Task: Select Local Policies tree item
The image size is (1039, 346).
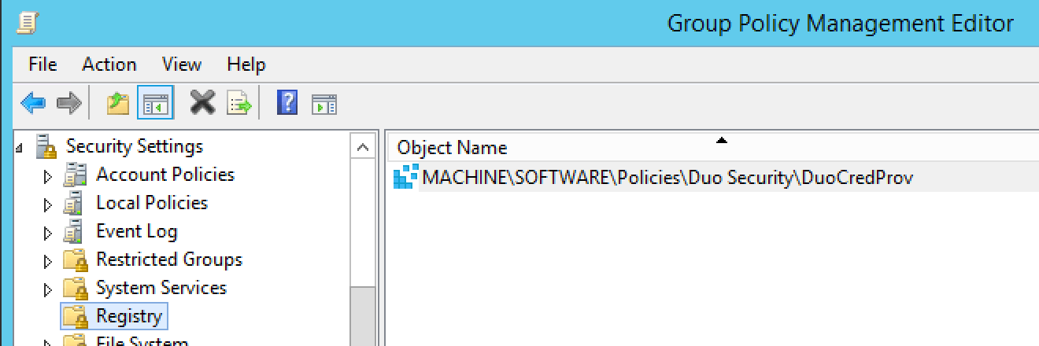Action: [x=152, y=203]
